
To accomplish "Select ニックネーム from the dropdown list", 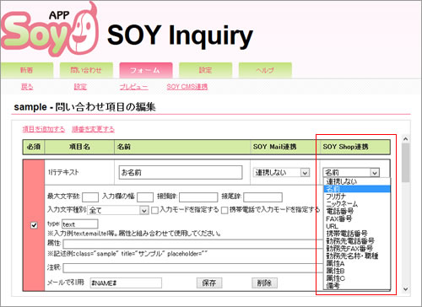I will [357, 204].
